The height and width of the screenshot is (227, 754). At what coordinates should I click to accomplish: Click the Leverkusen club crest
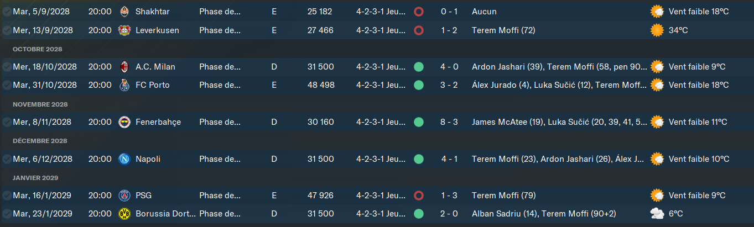124,30
